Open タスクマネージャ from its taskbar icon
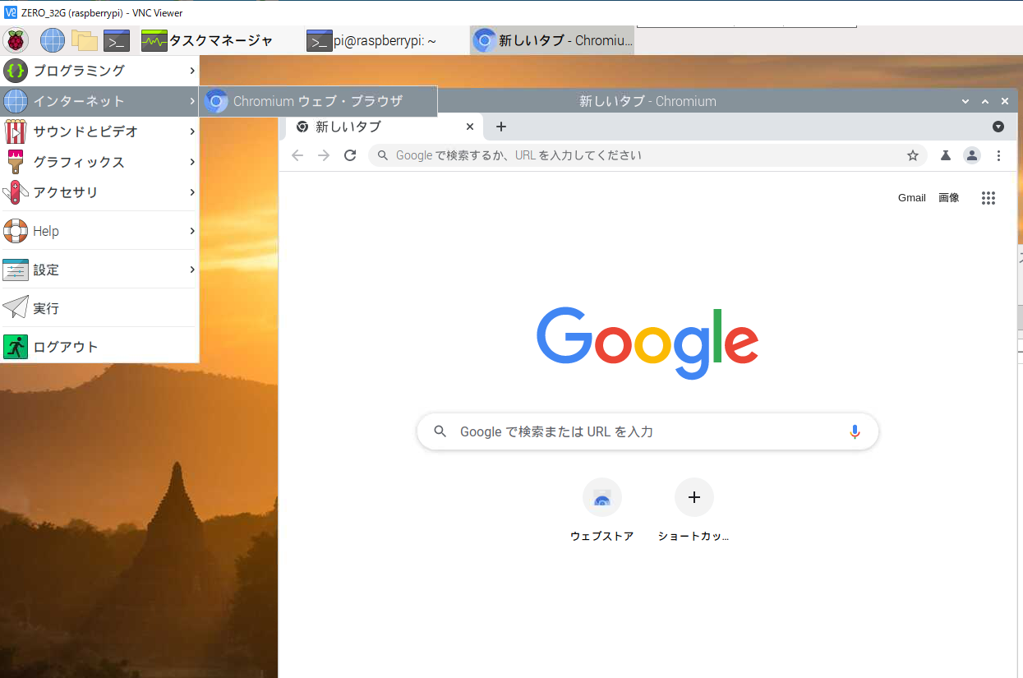 point(153,39)
